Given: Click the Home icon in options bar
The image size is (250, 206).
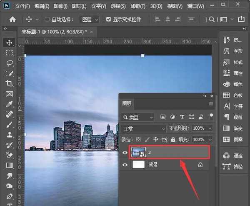Looking at the screenshot, I should [x=12, y=19].
